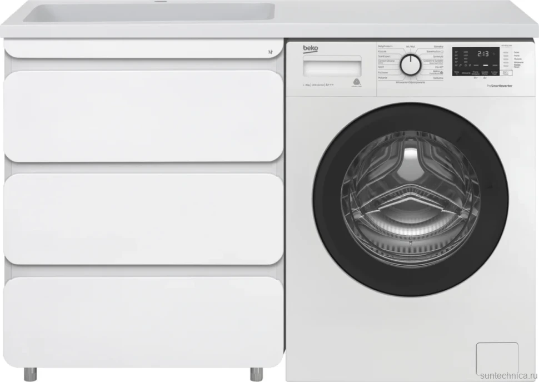Image resolution: width=539 pixels, height=382 pixels.
Task: Click the Delikatne program label
Action: point(438,78)
